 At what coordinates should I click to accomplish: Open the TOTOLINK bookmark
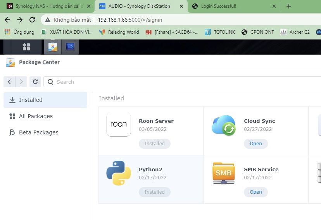[x=220, y=32]
